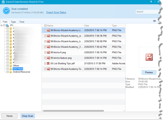
Task: Click the image thumbnail in the preview pane
Action: click(x=149, y=57)
